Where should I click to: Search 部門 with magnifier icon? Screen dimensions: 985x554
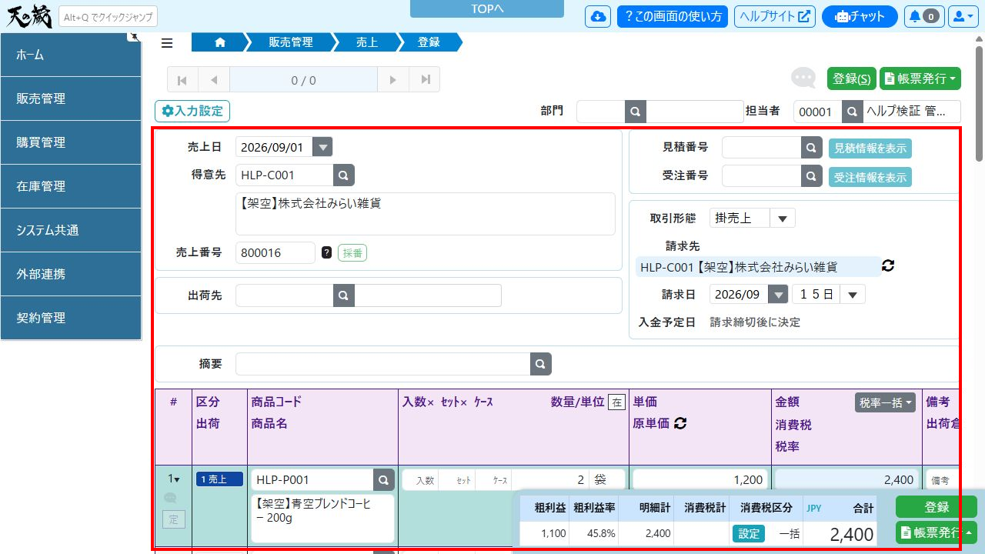[636, 112]
